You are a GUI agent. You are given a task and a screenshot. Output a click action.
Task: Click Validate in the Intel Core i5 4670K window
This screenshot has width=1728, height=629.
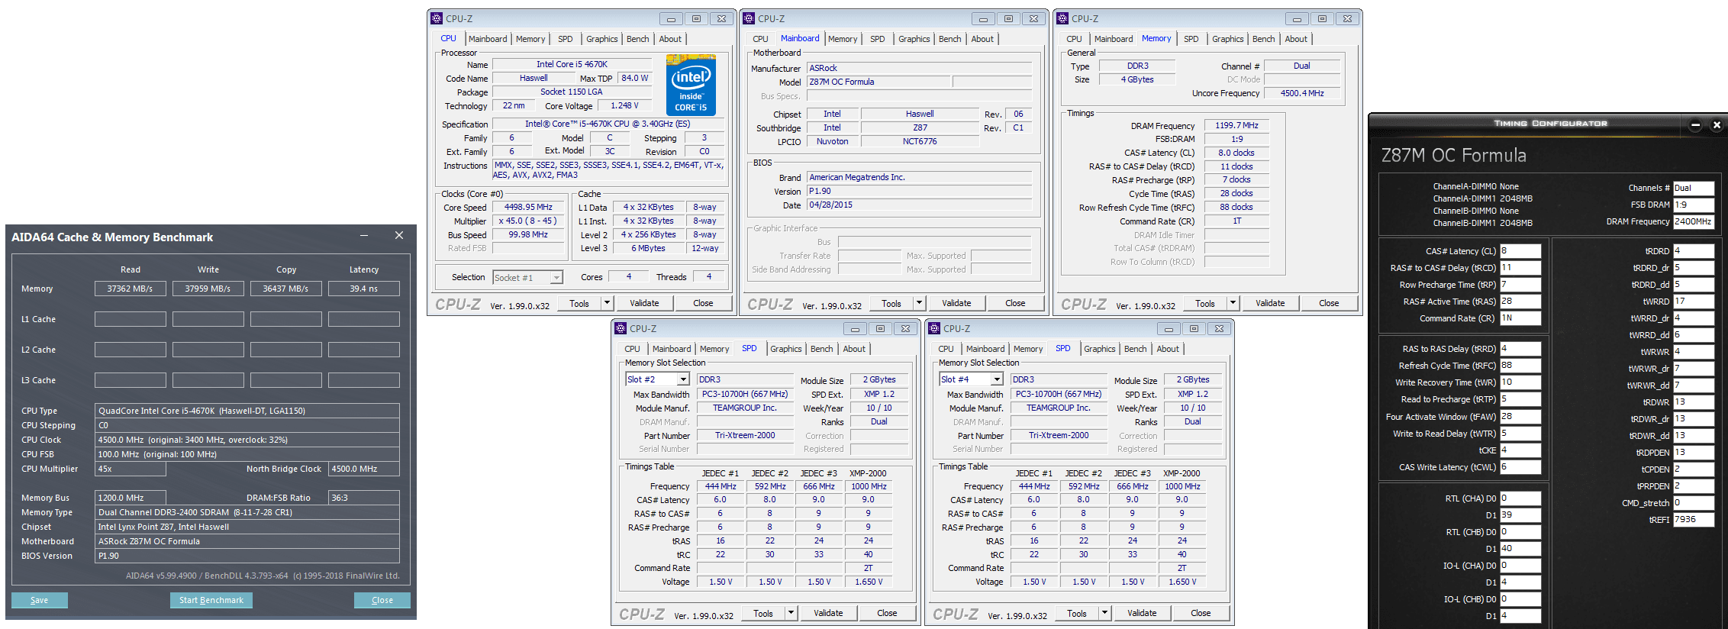tap(644, 303)
